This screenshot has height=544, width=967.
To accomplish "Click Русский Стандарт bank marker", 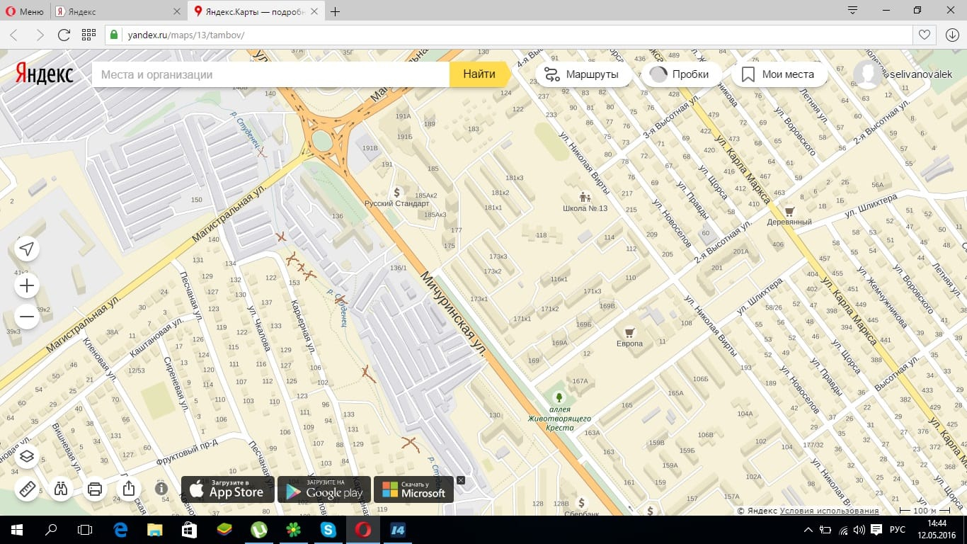I will click(x=397, y=192).
